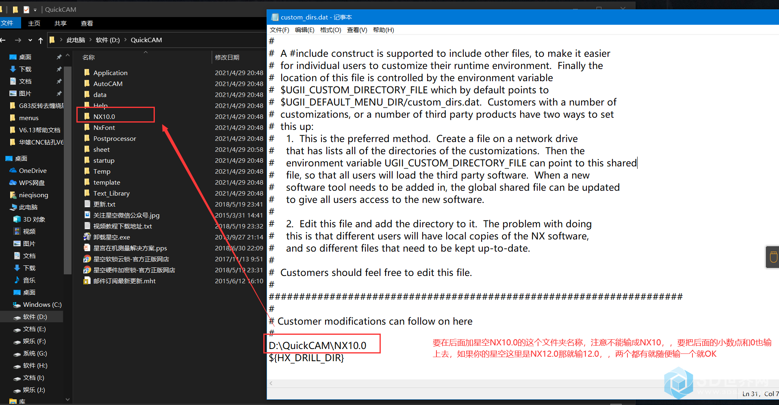The width and height of the screenshot is (779, 405).
Task: Select 视频教程下载地址.txt file
Action: point(122,226)
